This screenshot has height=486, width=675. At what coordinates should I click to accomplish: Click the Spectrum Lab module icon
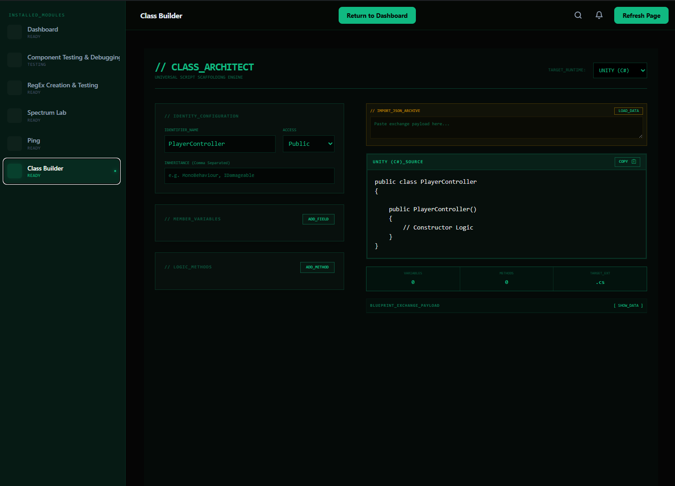tap(15, 116)
